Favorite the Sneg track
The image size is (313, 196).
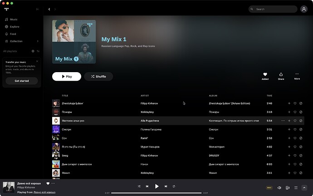295,156
